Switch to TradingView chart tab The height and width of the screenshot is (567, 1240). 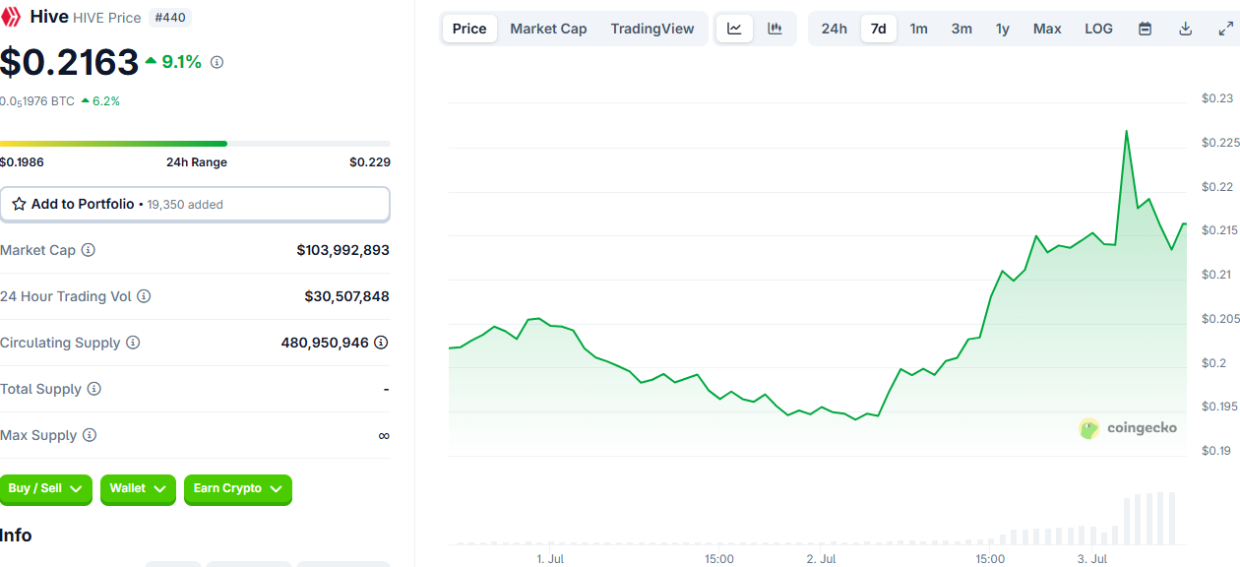click(652, 29)
